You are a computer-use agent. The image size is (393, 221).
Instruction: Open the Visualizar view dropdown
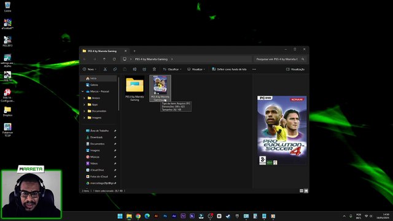[196, 69]
